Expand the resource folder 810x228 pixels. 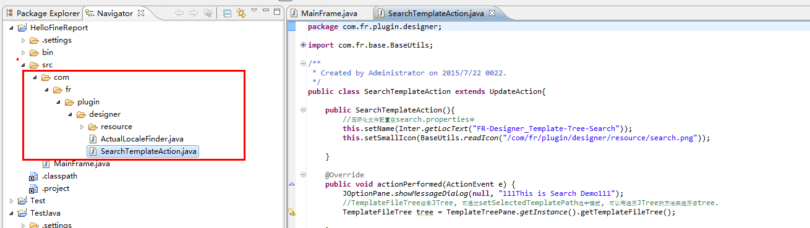point(82,127)
